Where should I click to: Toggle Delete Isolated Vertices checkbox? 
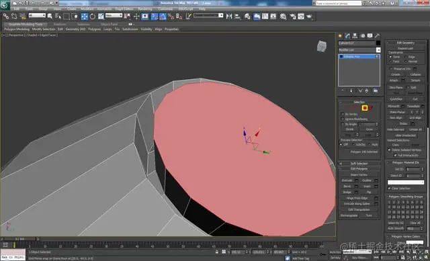[x=389, y=150]
